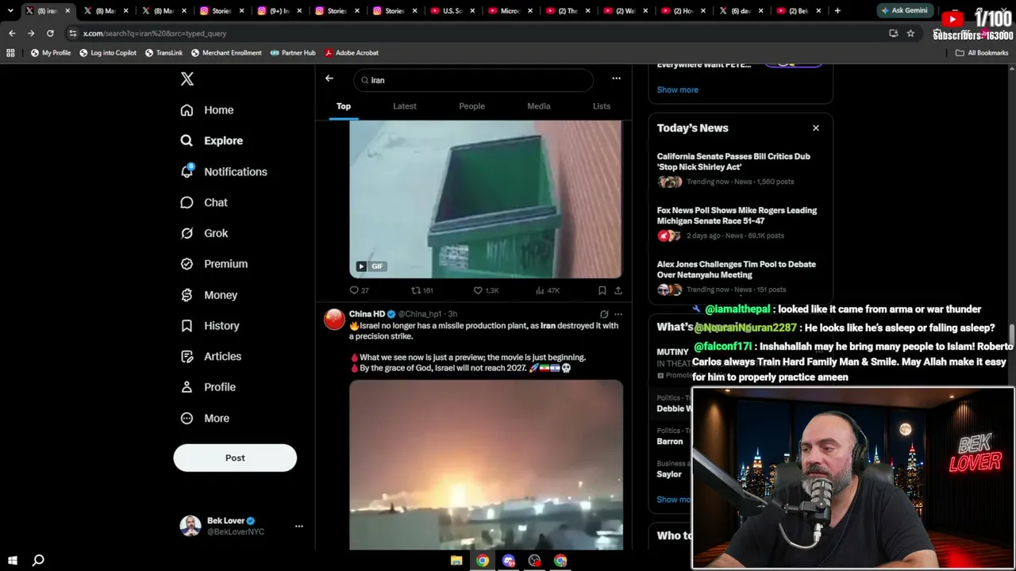Open the Premium page

[214, 264]
